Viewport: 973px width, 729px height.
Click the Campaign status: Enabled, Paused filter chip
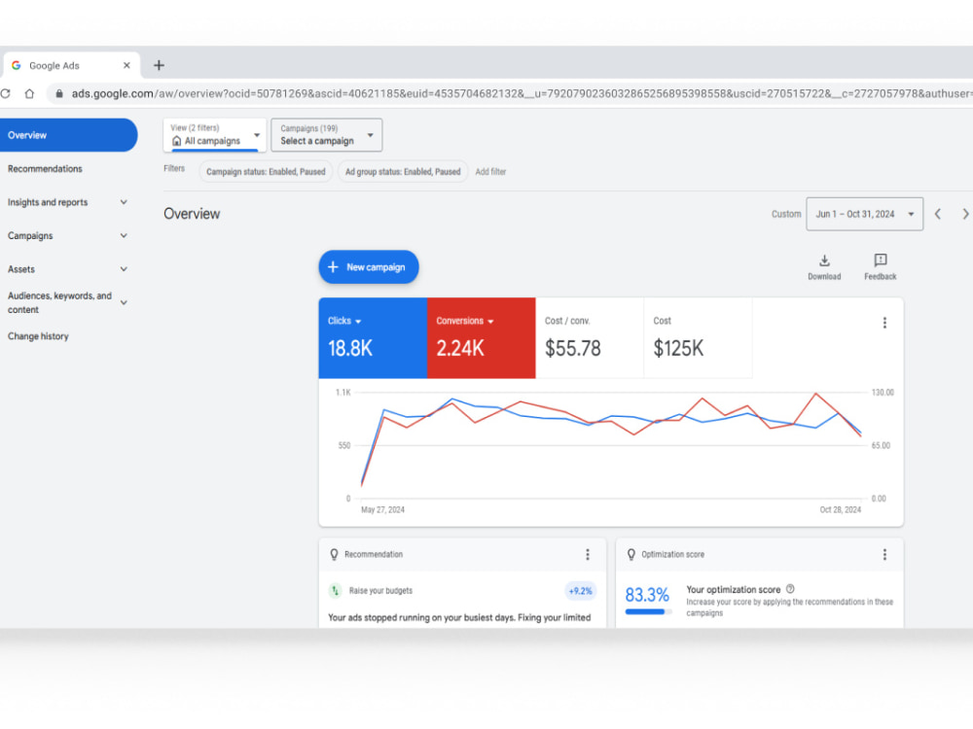tap(266, 172)
